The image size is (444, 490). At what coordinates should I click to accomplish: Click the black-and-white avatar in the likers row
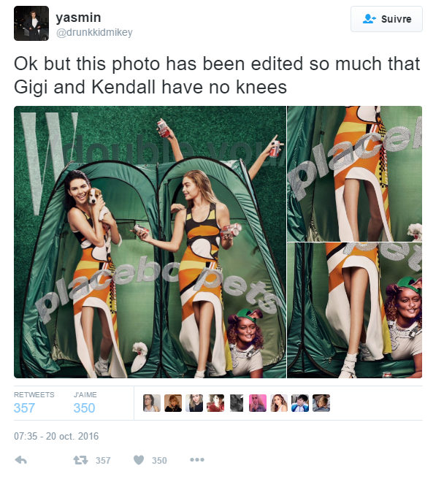coord(237,403)
